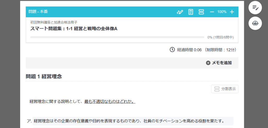
Task: Click the 0% (1問目/6問中) progress text
Action: pos(220,37)
